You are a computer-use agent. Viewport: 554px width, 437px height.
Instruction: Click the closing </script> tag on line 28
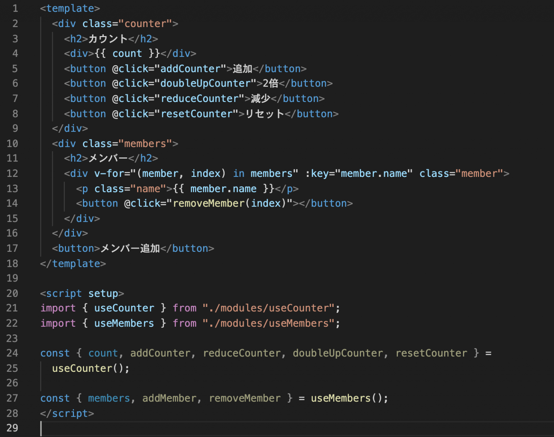click(x=67, y=413)
